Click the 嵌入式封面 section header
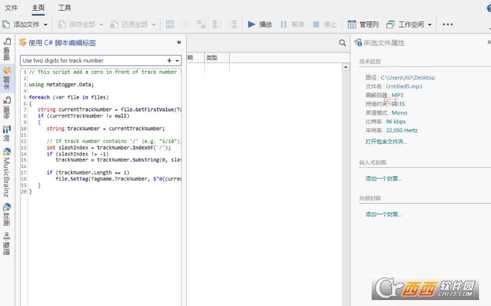This screenshot has width=491, height=306. [373, 163]
